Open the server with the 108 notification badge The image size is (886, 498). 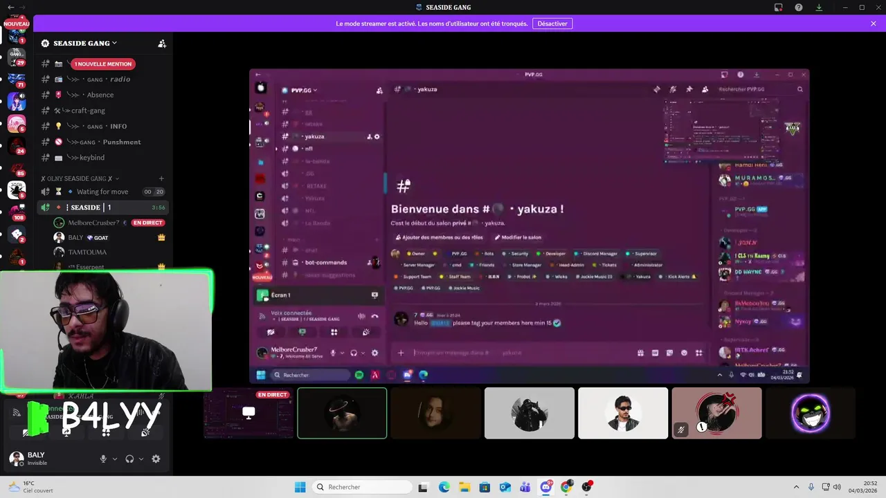(x=16, y=212)
